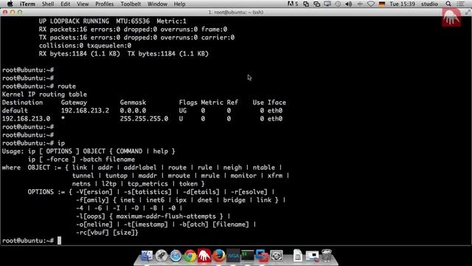The width and height of the screenshot is (472, 266).
Task: Open the document file in Dock
Action: (298, 256)
